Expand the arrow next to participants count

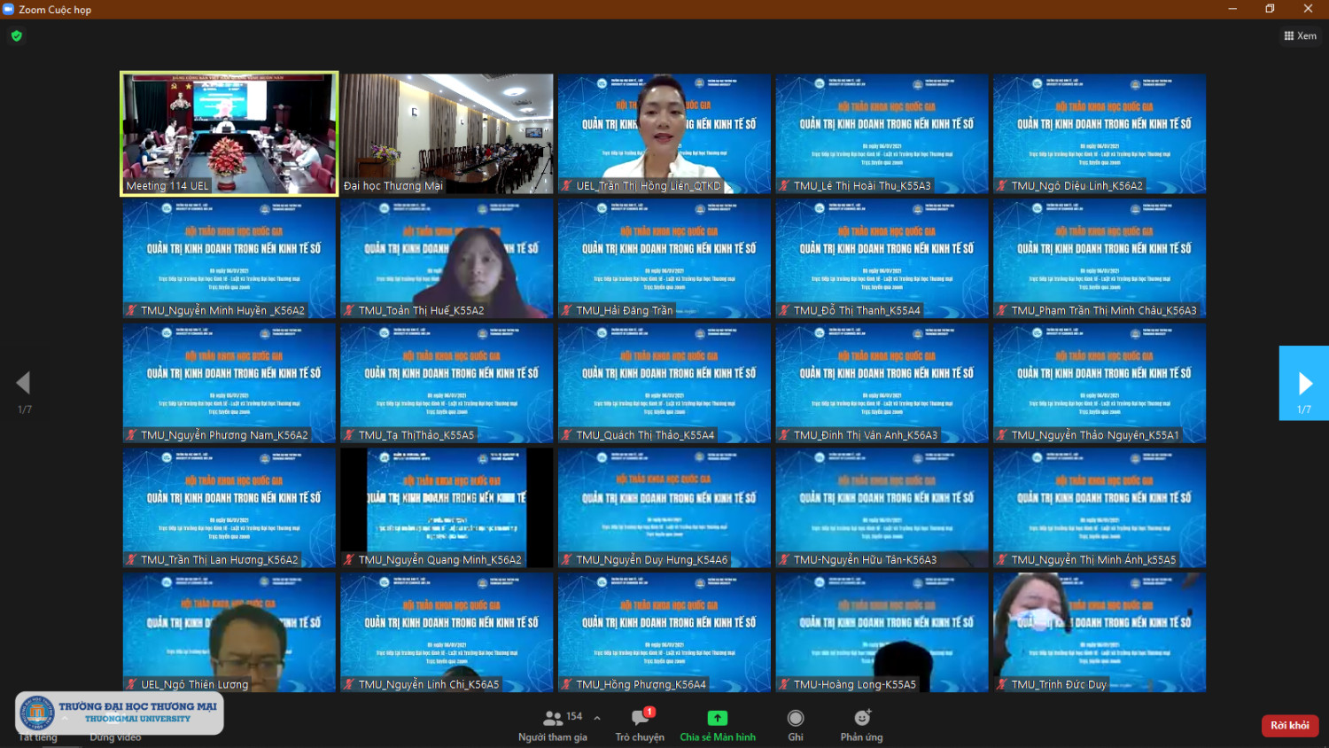tap(597, 718)
